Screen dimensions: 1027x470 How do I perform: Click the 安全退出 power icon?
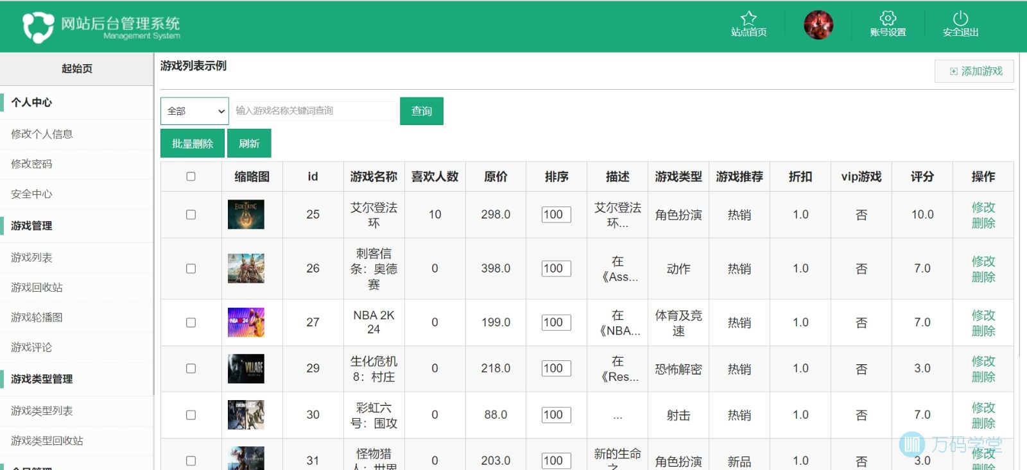(960, 18)
